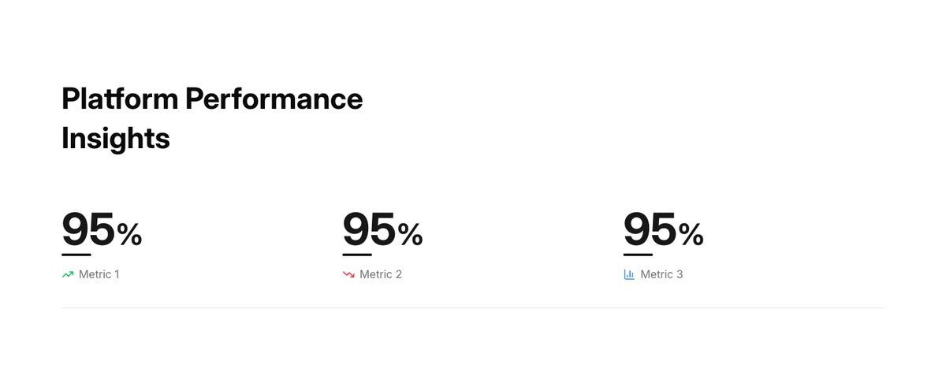Click the black underline below Metric 3's value
This screenshot has width=946, height=387.
[638, 255]
